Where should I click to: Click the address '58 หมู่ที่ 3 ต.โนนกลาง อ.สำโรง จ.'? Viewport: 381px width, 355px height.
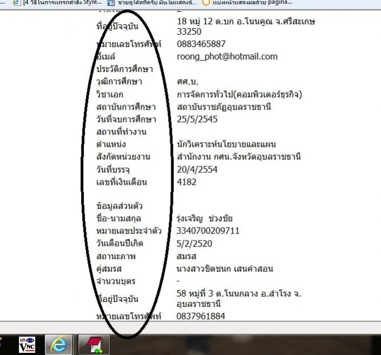click(239, 294)
